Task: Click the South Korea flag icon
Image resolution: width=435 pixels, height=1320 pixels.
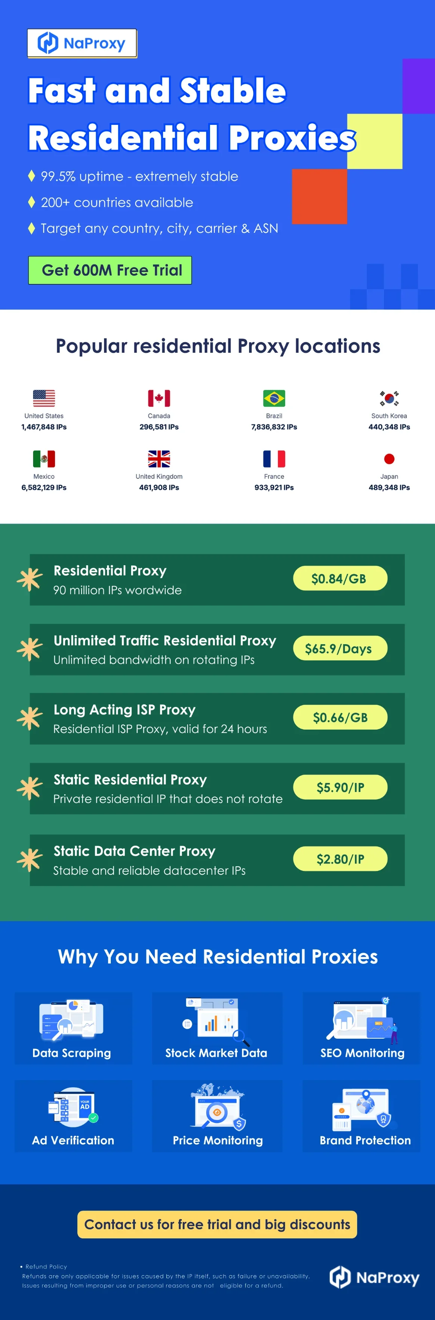Action: (x=389, y=398)
